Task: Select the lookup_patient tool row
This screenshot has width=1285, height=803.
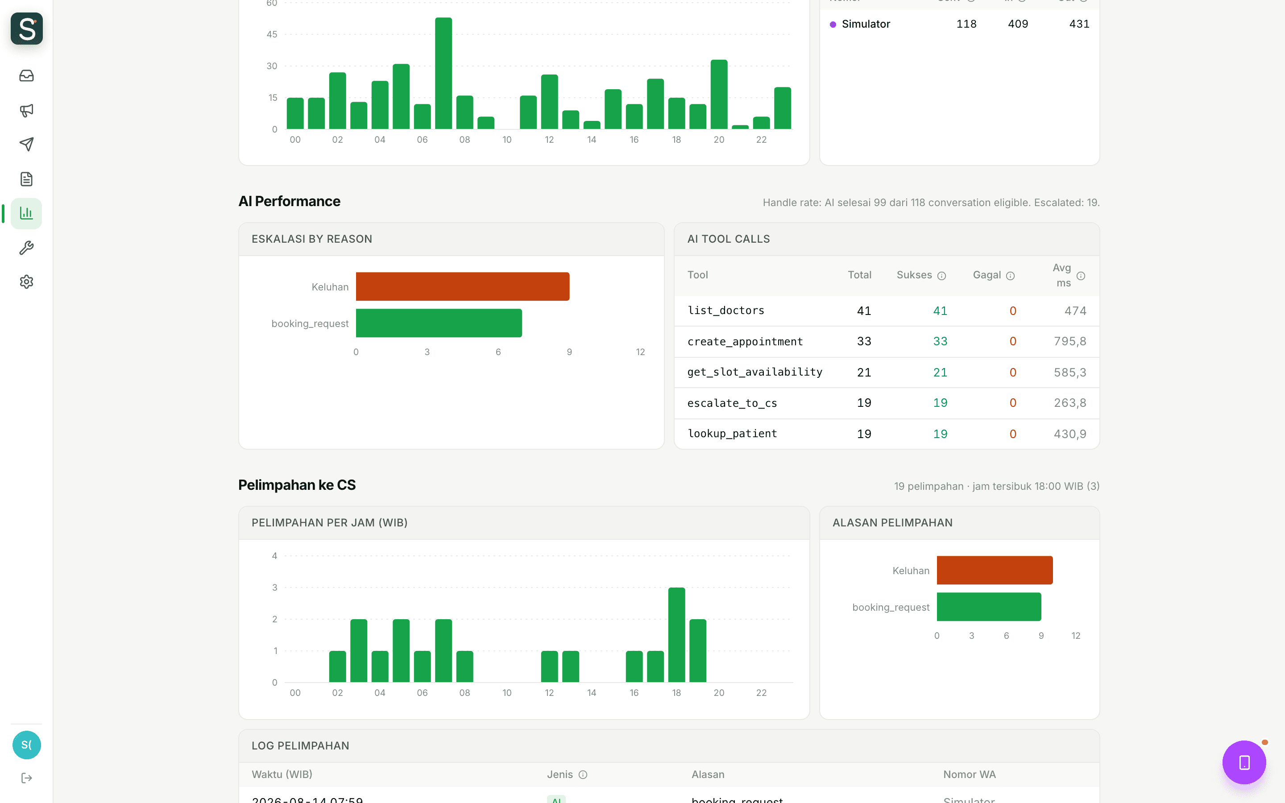Action: 886,434
